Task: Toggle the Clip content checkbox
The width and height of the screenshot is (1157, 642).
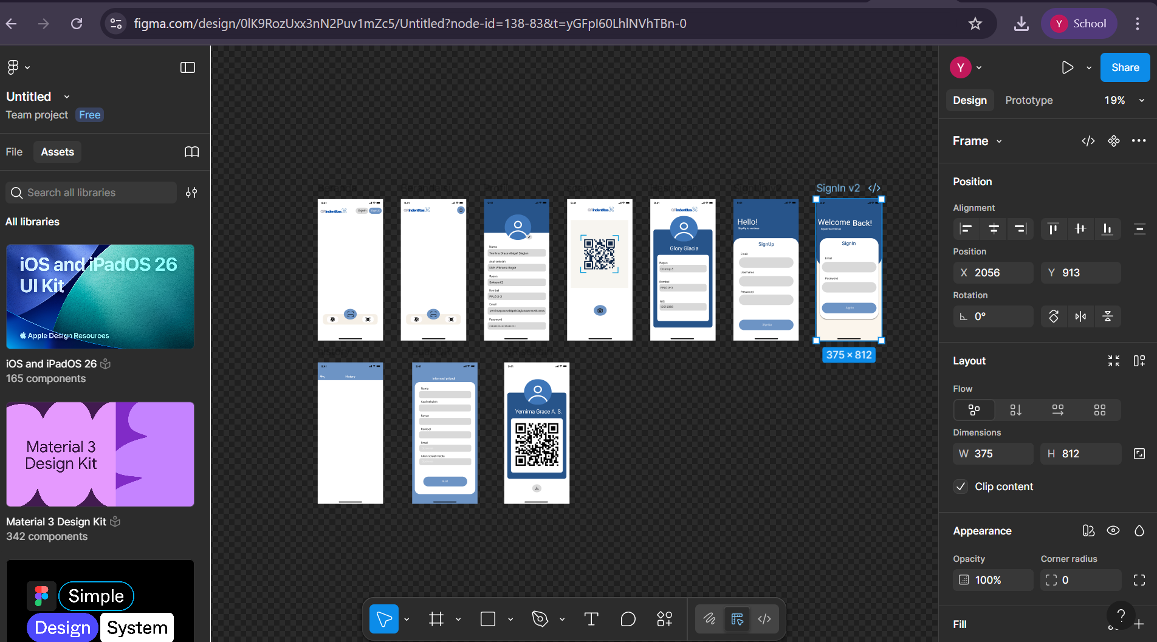Action: click(x=961, y=487)
